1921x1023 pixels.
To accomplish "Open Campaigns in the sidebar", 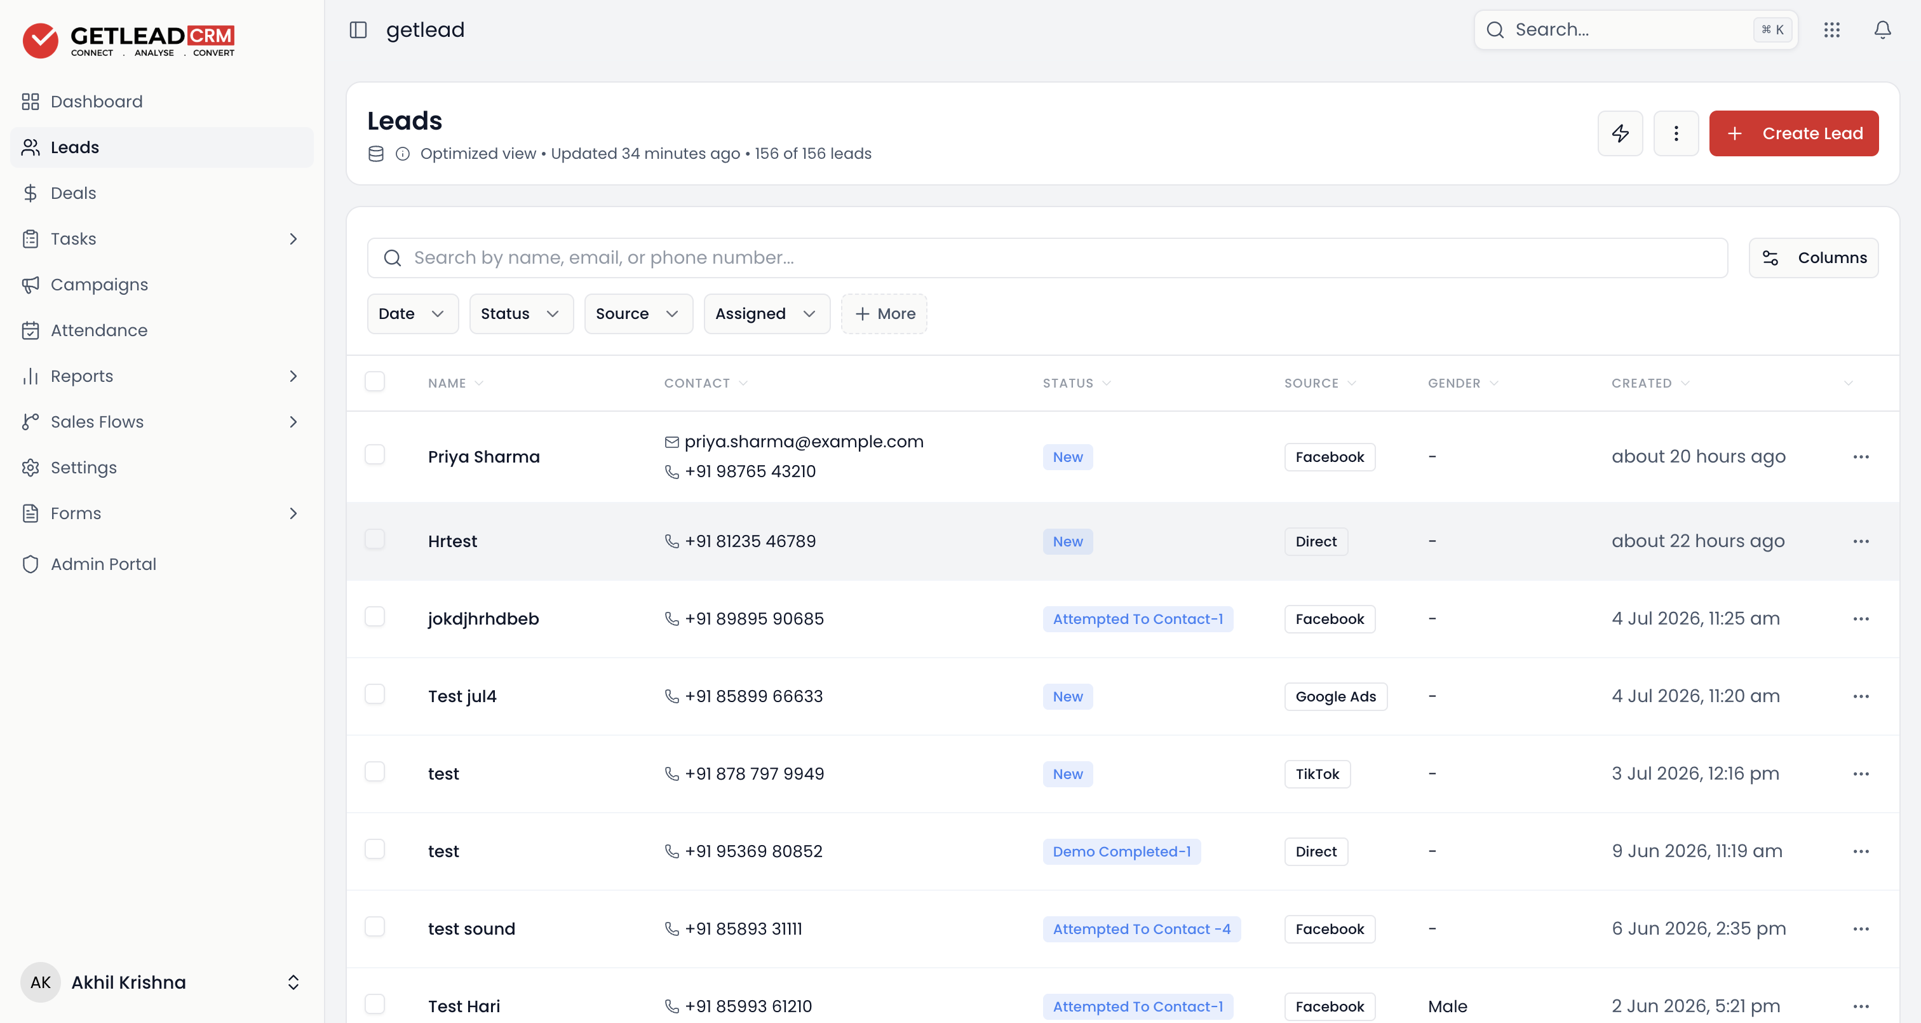I will coord(162,284).
